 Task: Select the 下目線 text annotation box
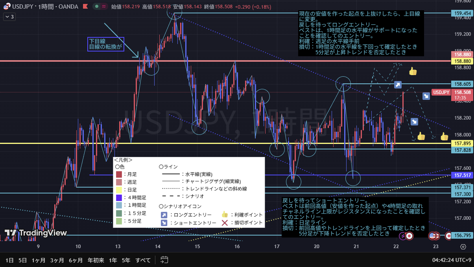tap(106, 44)
